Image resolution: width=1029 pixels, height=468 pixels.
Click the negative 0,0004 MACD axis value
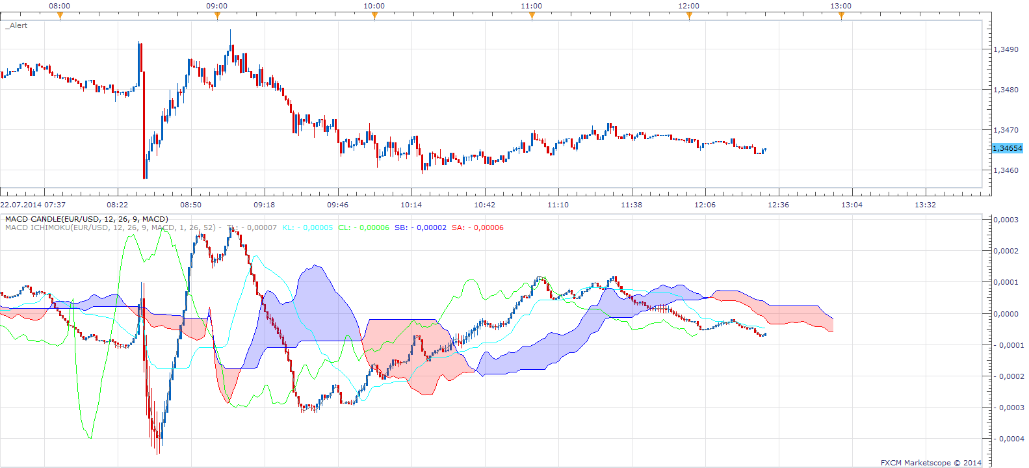[1009, 439]
